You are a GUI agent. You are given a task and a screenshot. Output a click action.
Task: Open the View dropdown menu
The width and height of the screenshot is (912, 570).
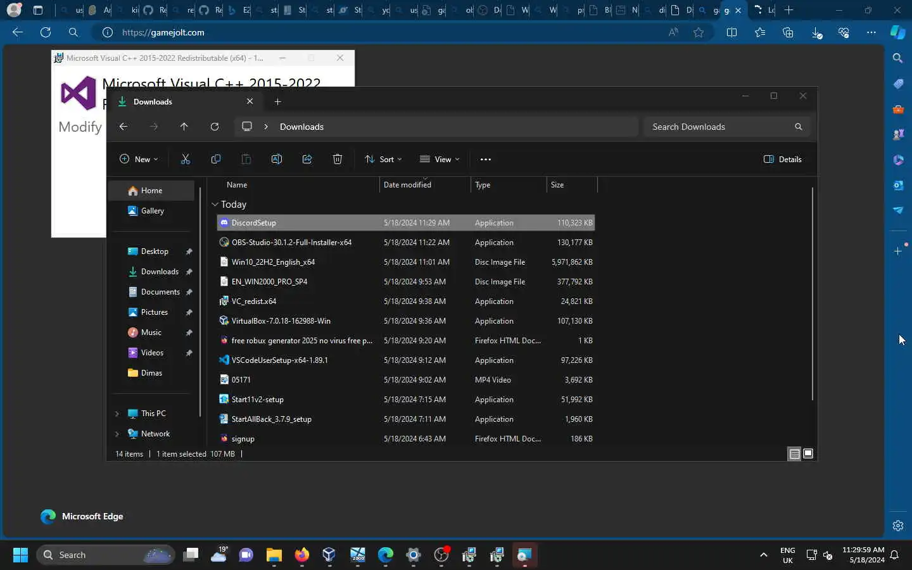pyautogui.click(x=440, y=160)
